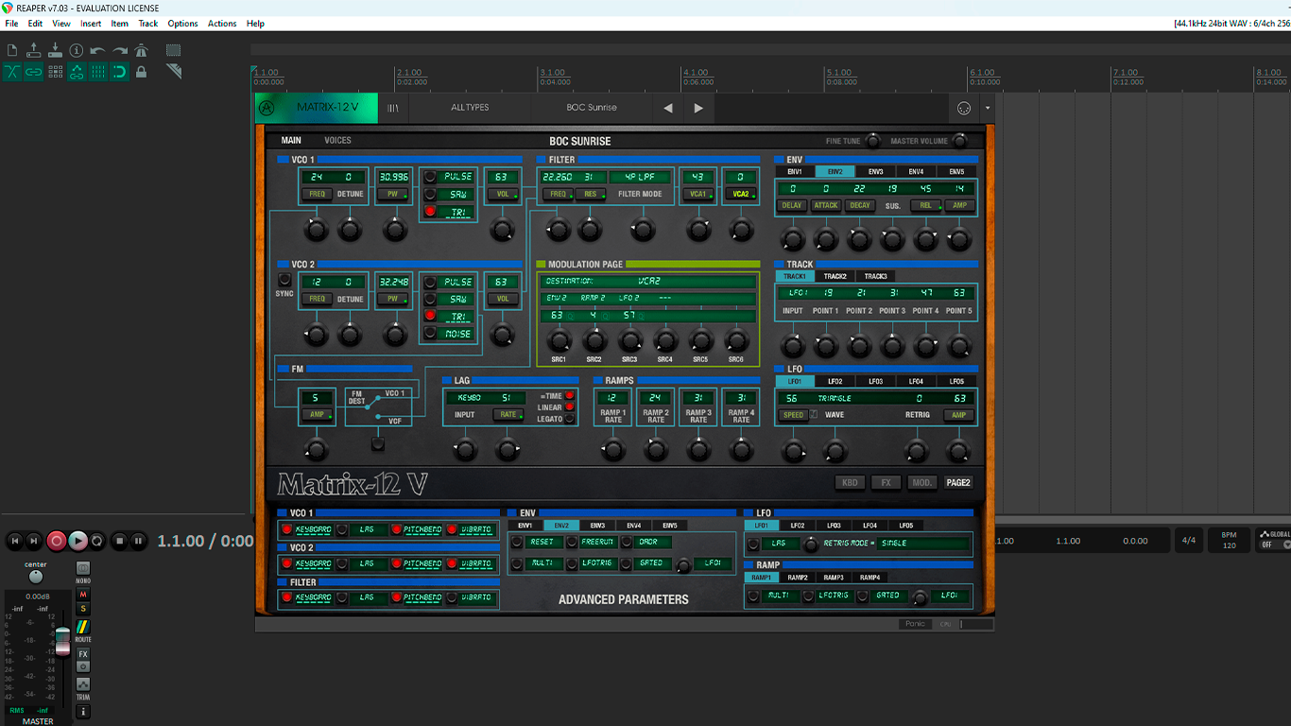Open the Actions menu
The height and width of the screenshot is (726, 1291).
(222, 24)
